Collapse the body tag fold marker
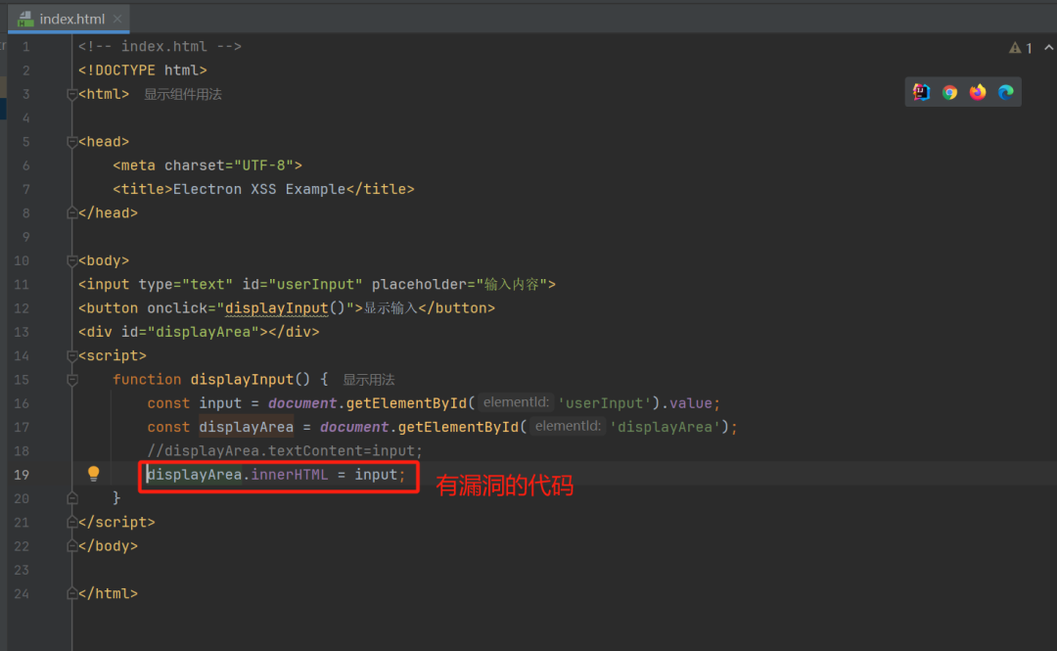 click(72, 260)
